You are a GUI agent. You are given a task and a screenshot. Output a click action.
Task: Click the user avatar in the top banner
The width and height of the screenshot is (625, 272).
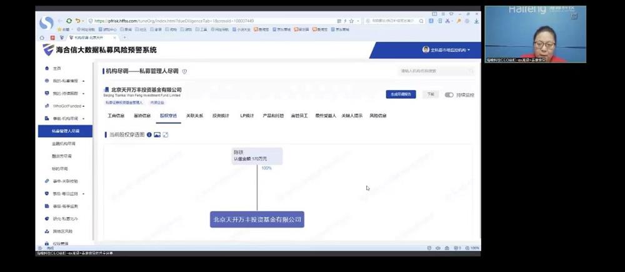(x=426, y=50)
